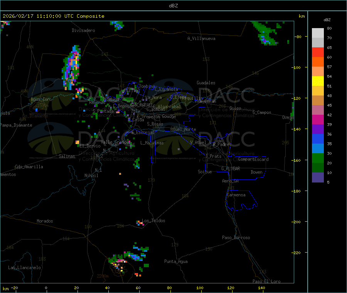Click the CompantEscard label
This screenshot has width=347, height=293.
(x=253, y=159)
